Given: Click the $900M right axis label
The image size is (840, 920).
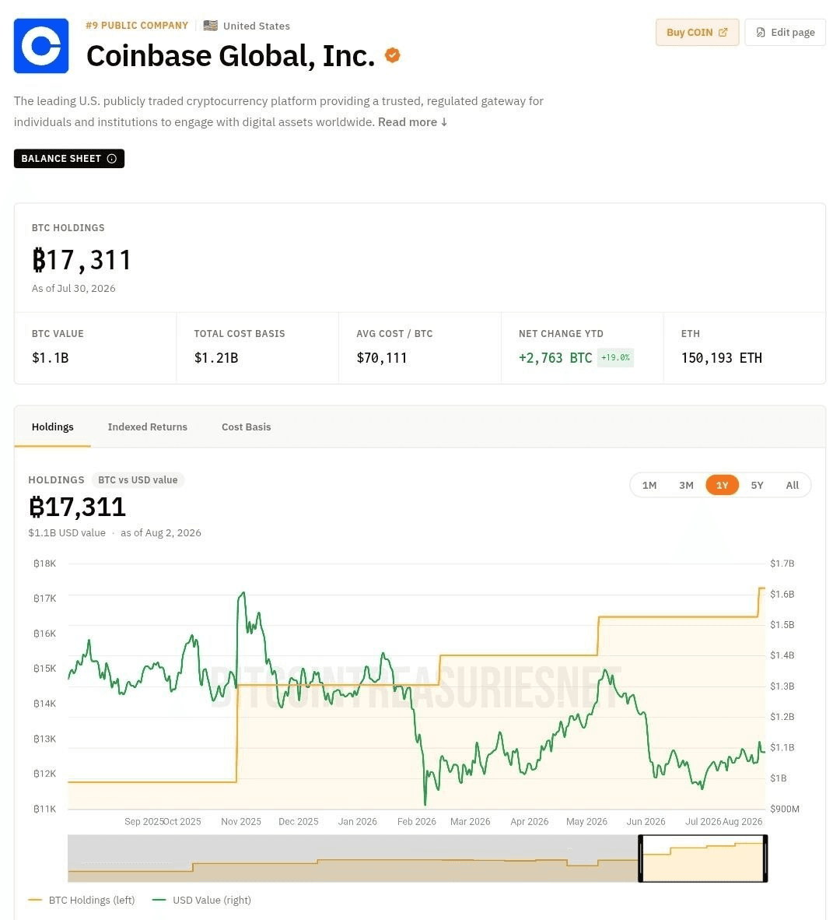Looking at the screenshot, I should [x=784, y=809].
